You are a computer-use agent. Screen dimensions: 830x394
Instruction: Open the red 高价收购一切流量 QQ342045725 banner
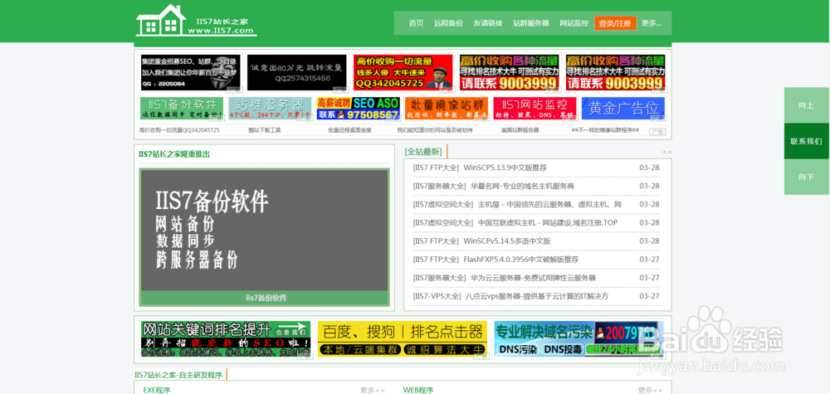click(403, 72)
